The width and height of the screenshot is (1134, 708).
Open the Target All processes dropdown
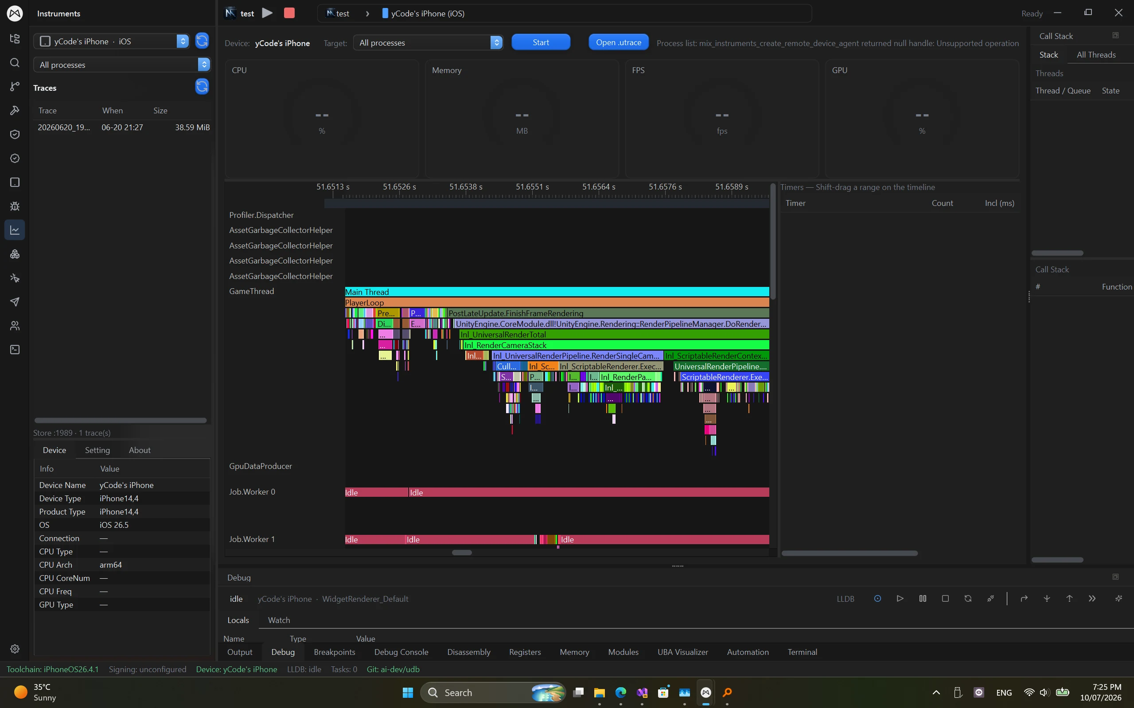(428, 43)
